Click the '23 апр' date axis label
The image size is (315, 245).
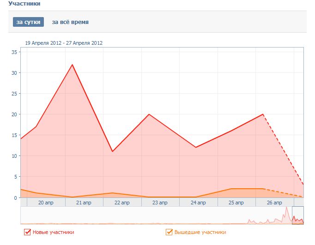(x=160, y=203)
